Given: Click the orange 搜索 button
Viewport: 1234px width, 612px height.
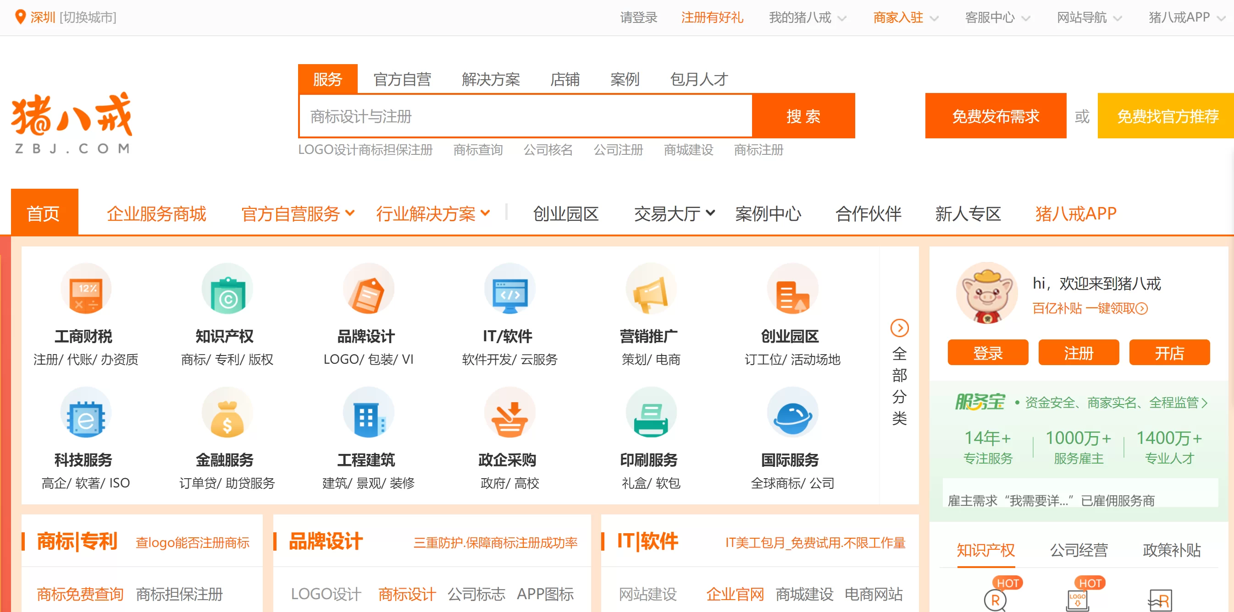Looking at the screenshot, I should click(x=803, y=116).
